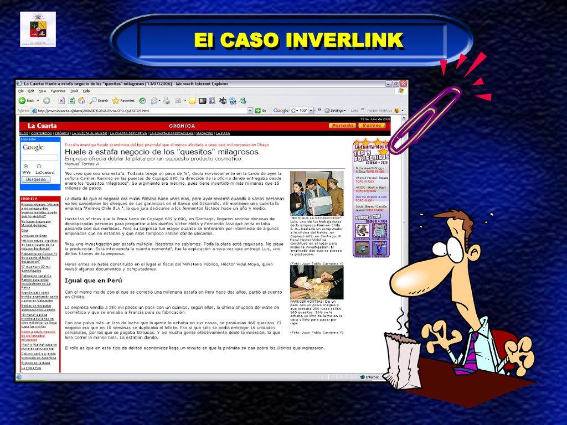Open the View menu

43,91
